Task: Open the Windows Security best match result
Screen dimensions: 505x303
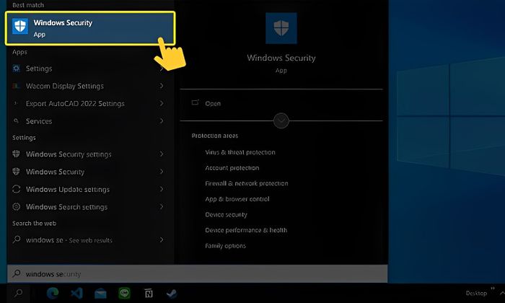Action: 90,28
